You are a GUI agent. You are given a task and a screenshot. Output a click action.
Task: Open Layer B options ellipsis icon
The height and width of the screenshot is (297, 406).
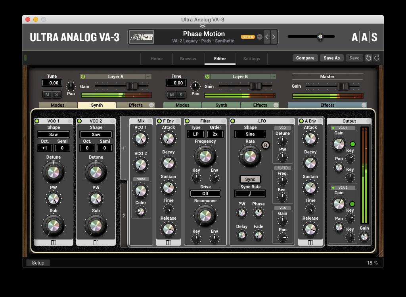pos(273,77)
